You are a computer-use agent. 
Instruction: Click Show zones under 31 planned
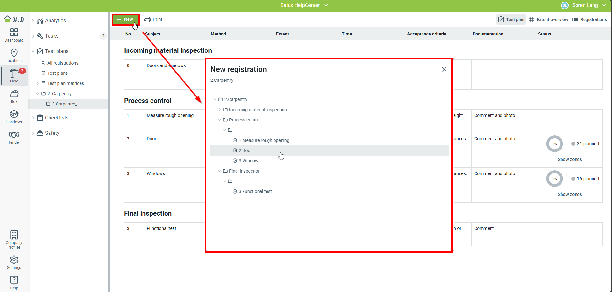(569, 159)
